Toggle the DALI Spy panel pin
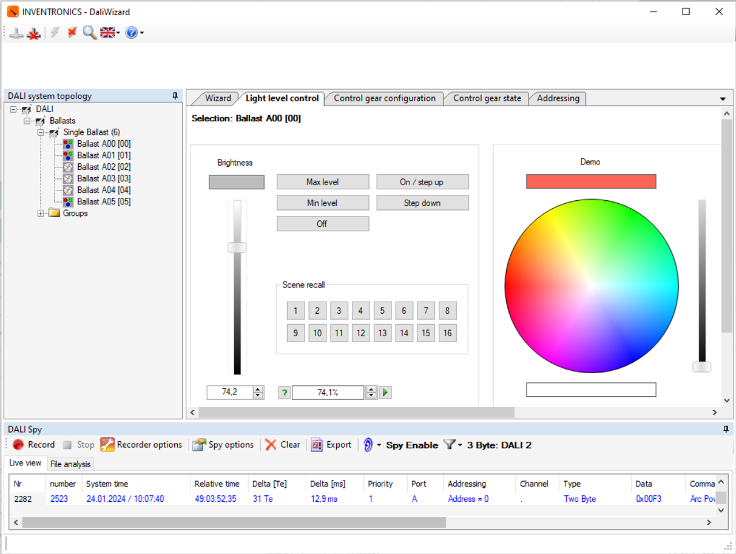The image size is (736, 554). pyautogui.click(x=726, y=430)
